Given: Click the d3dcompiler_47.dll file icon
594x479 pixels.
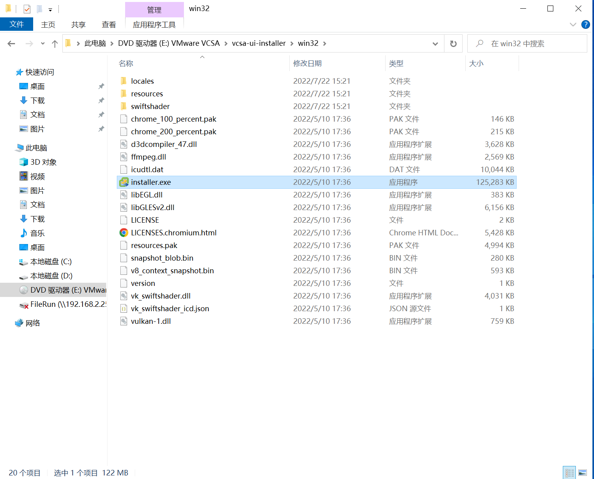Looking at the screenshot, I should click(124, 144).
